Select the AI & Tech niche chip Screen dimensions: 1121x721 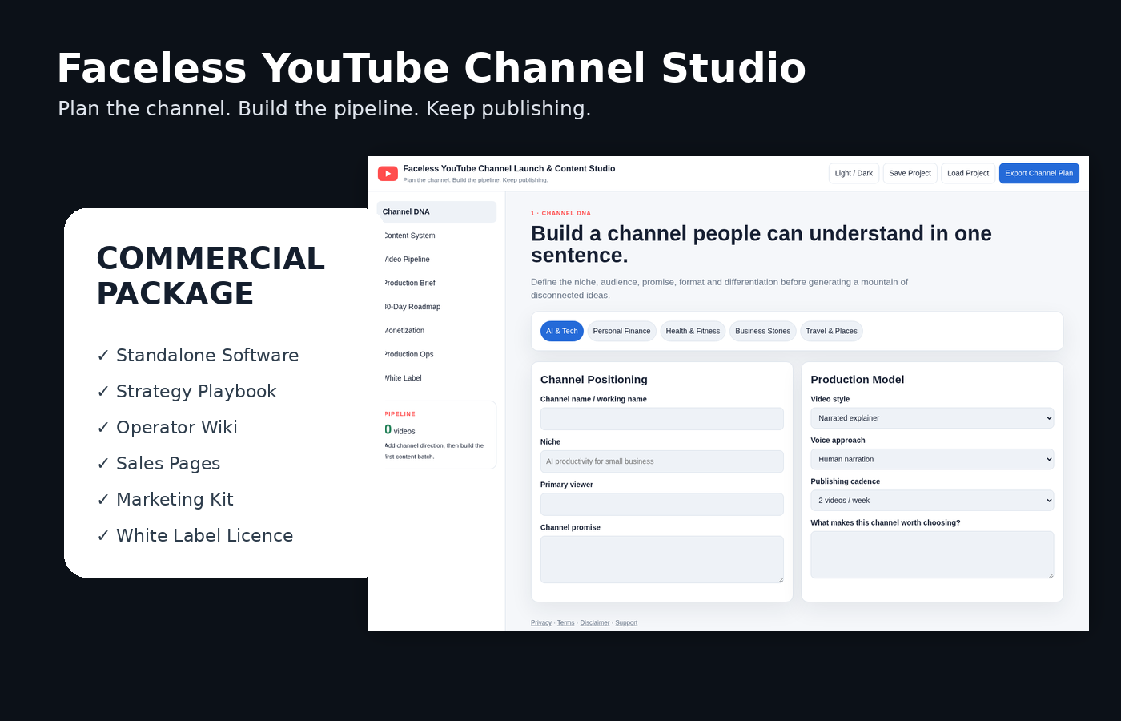(x=561, y=331)
